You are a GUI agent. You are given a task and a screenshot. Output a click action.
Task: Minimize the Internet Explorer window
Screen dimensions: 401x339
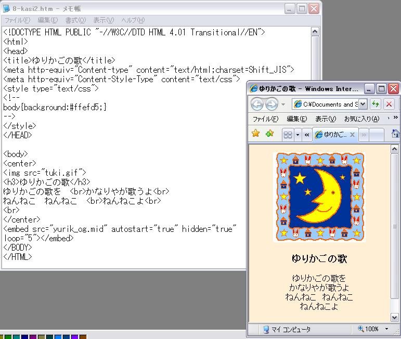point(369,89)
